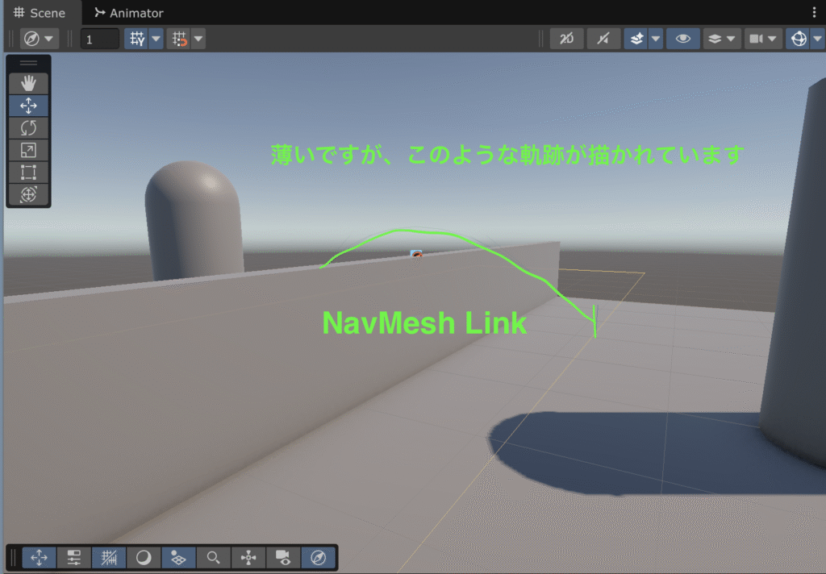
Task: Click the sliders settings icon in bottom overlay
Action: coord(74,557)
